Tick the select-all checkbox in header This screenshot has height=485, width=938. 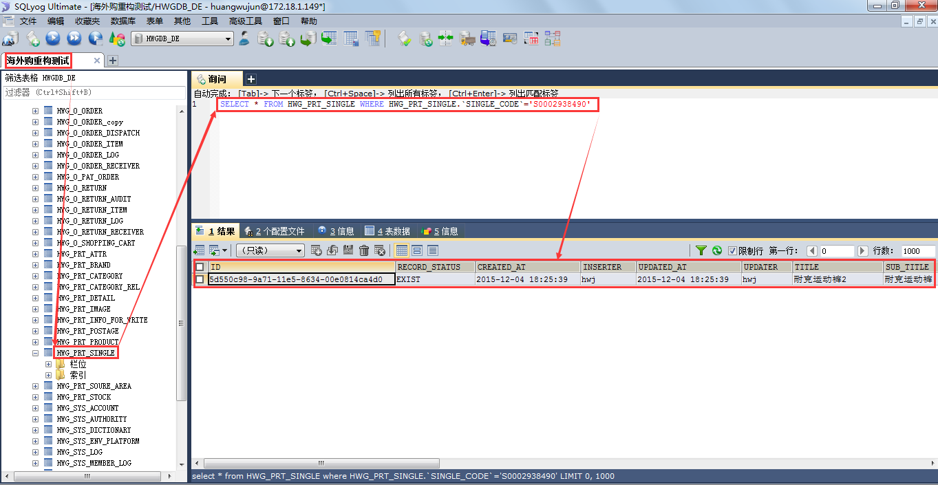click(200, 267)
